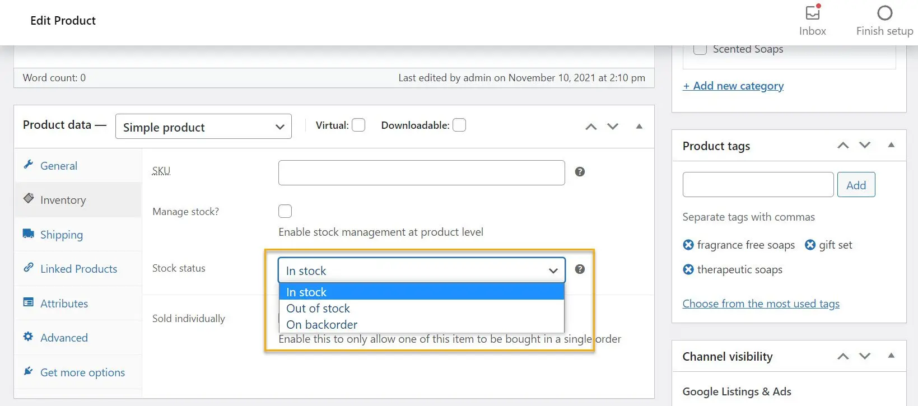Remove the therapeutic soaps tag
The width and height of the screenshot is (918, 406).
click(x=688, y=269)
